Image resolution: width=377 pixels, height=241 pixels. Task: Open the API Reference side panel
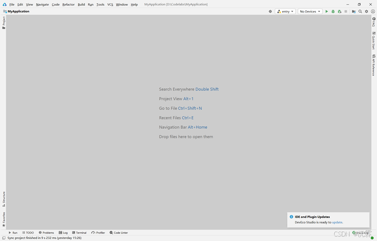(374, 65)
